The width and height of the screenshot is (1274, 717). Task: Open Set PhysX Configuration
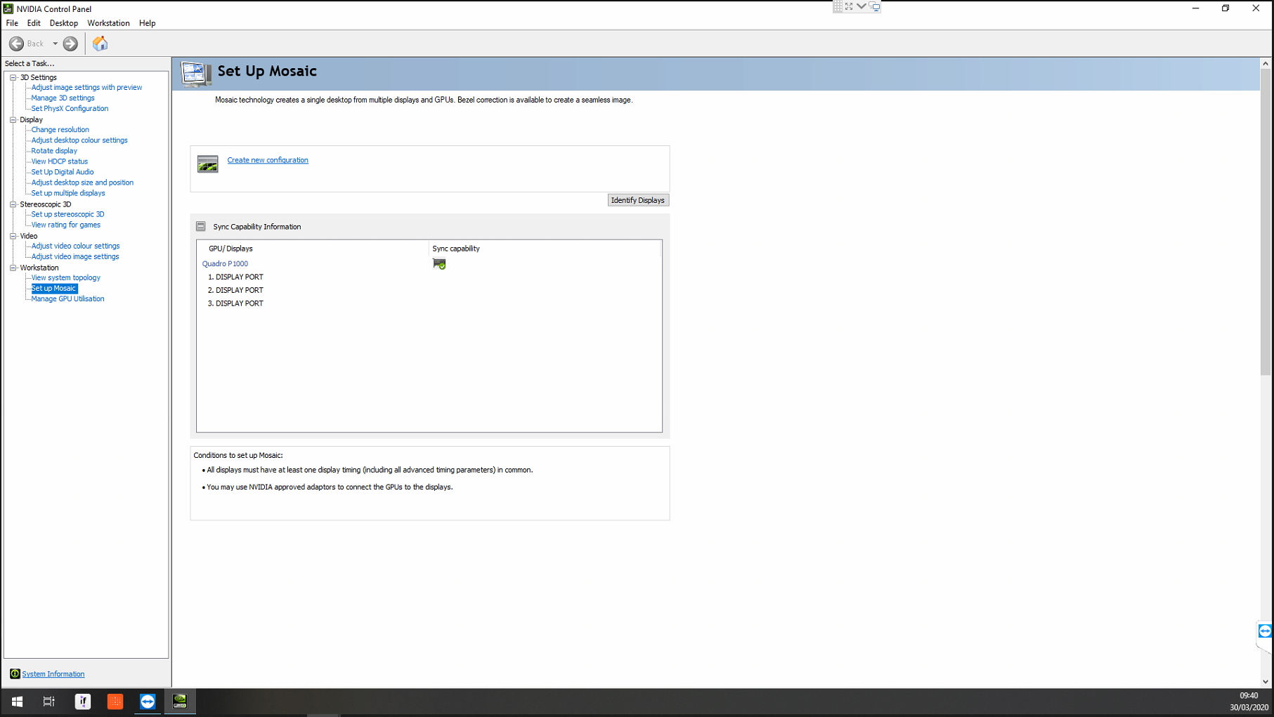pyautogui.click(x=70, y=109)
